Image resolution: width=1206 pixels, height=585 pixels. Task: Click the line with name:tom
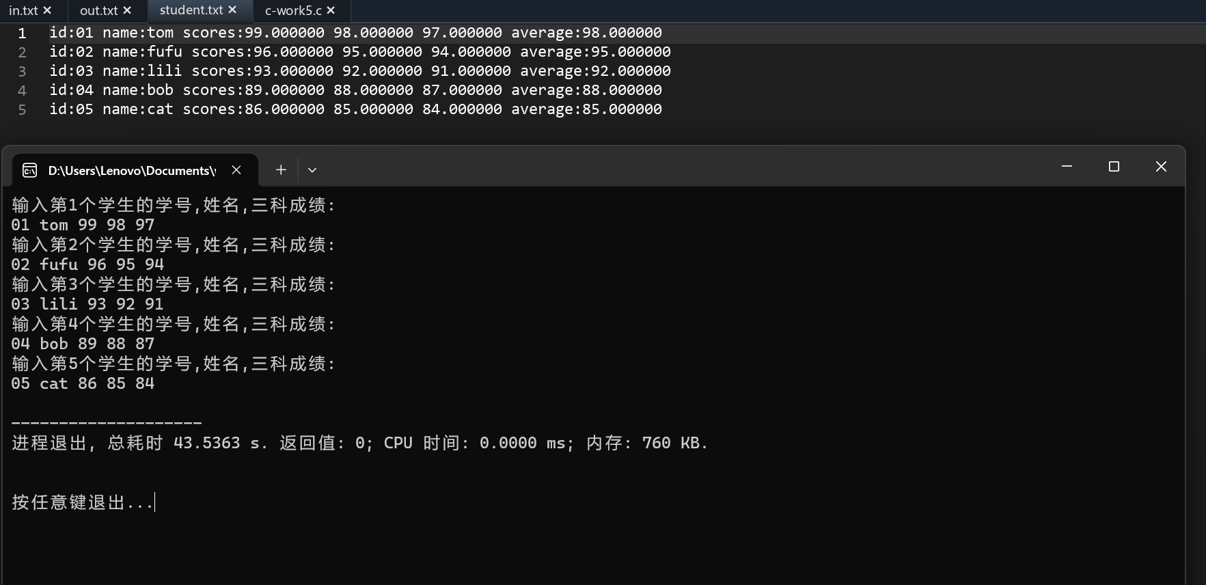[x=355, y=33]
